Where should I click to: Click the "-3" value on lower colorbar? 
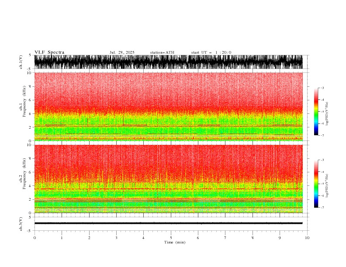tap(322, 160)
